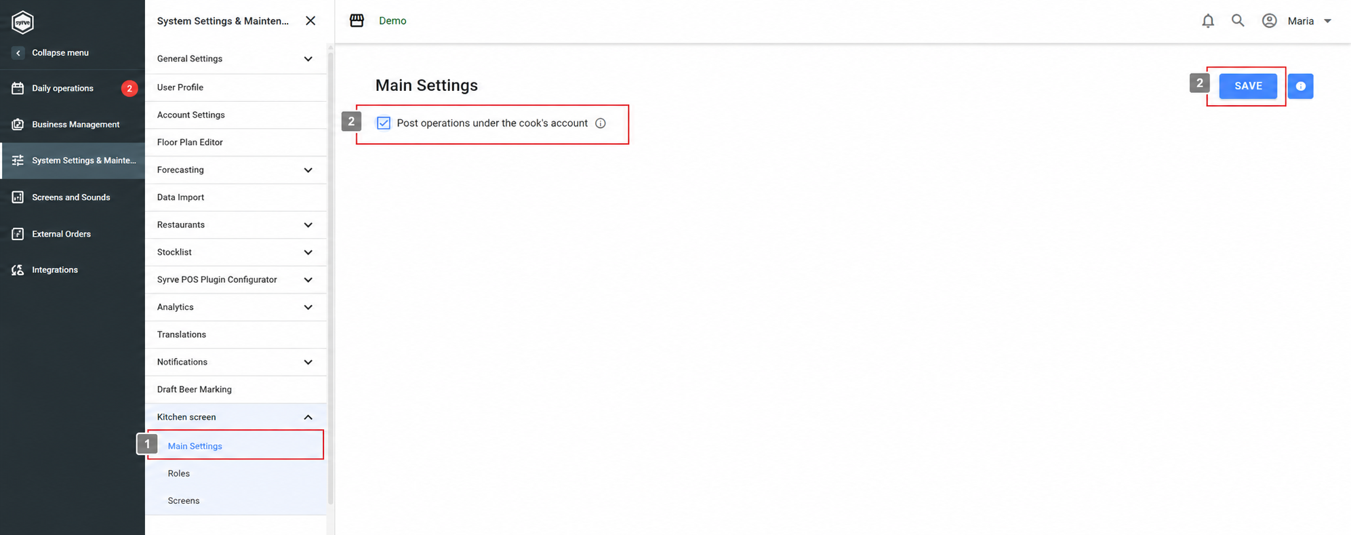The image size is (1351, 535).
Task: Open Account Settings
Action: pyautogui.click(x=236, y=115)
